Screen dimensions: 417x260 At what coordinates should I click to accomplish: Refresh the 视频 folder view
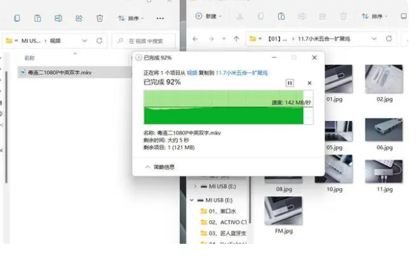tap(100, 41)
